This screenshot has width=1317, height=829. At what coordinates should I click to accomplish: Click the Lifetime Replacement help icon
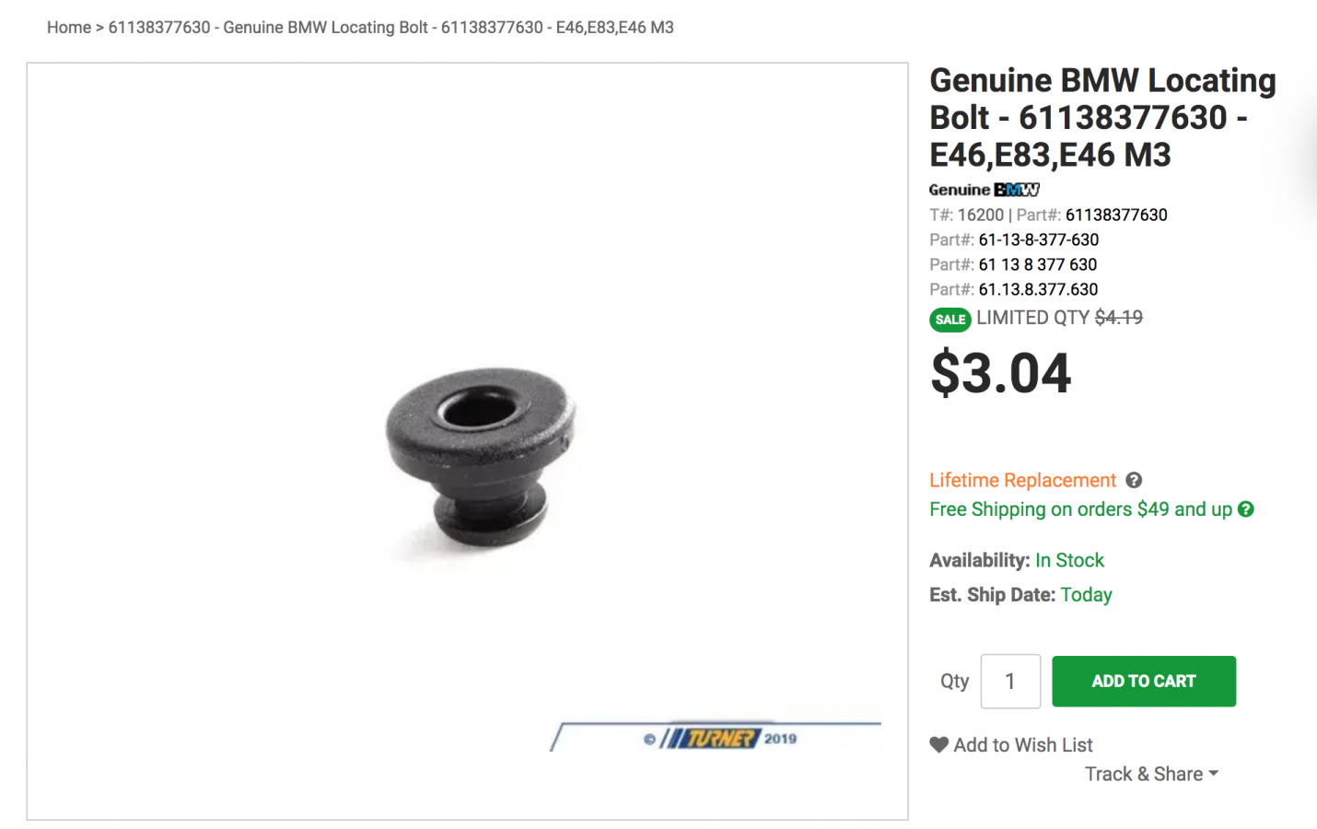click(1134, 480)
